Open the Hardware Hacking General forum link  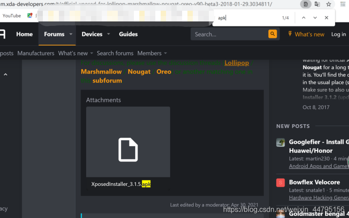coord(319,197)
